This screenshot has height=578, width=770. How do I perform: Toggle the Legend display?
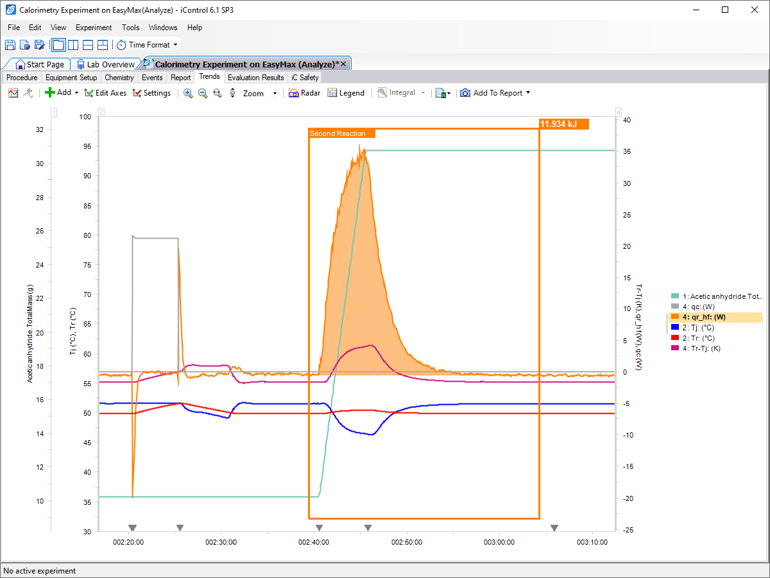click(345, 93)
